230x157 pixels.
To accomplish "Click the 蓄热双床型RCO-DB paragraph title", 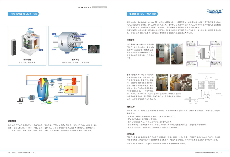I will click(x=135, y=75).
